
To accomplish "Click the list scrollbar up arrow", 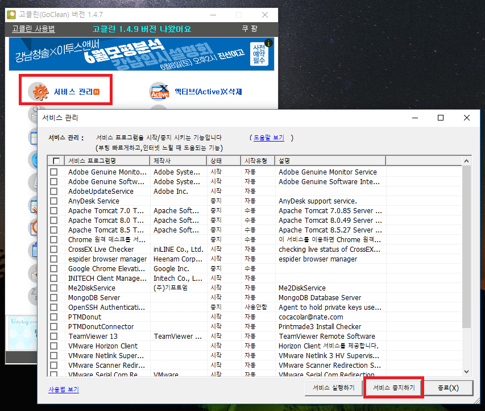I will (x=466, y=161).
